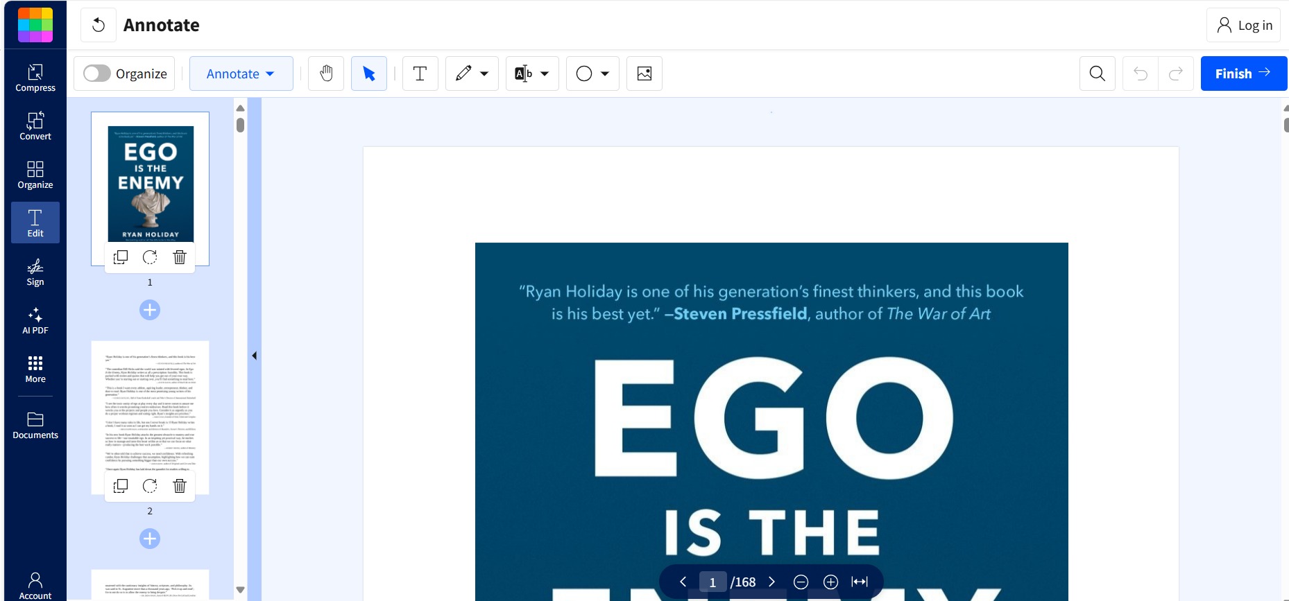Screen dimensions: 1289x601
Task: Go to previous page in page navigator
Action: point(683,582)
